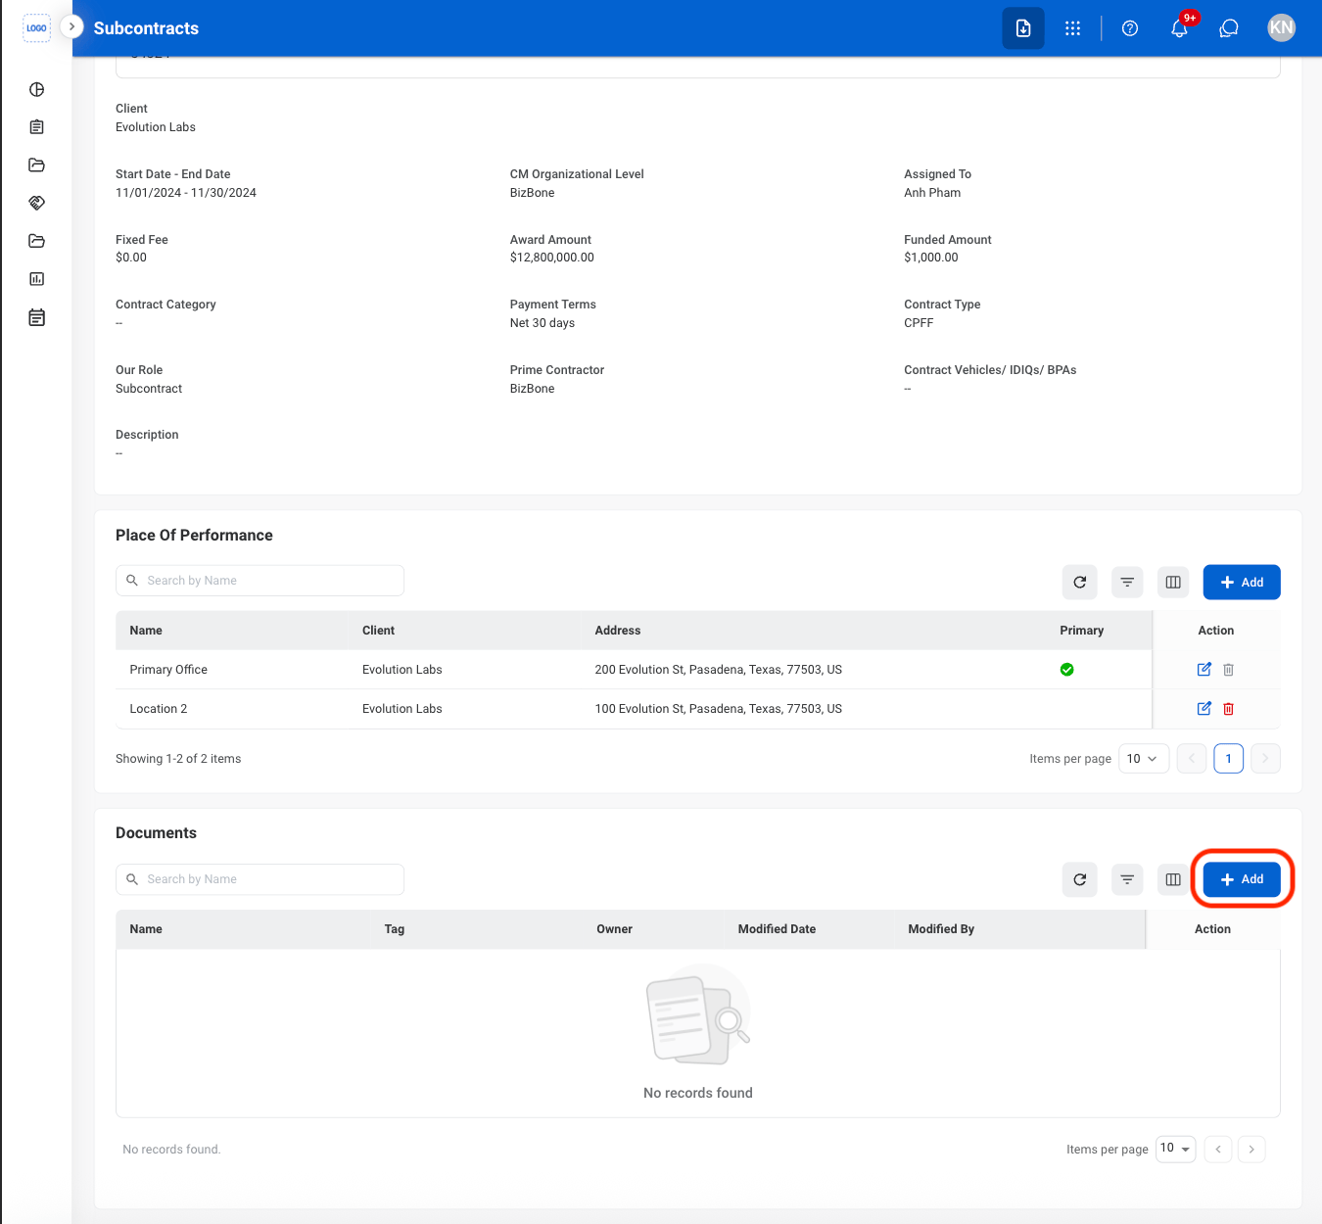Click the document download icon in header

click(x=1023, y=28)
